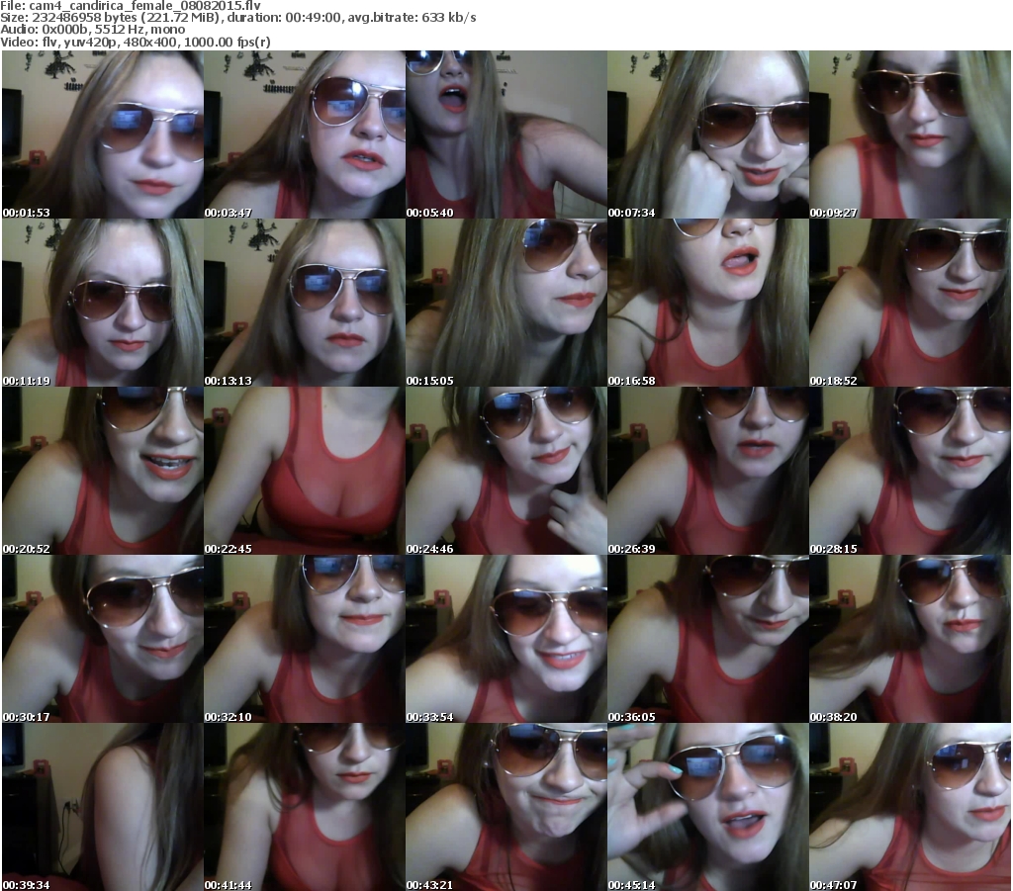Click the 00:28:15 thumbnail

point(910,471)
